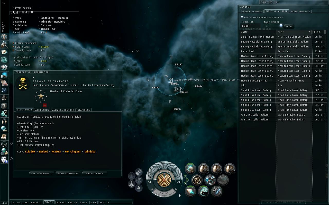Viewport: 329px width, 205px height.
Task: Open the wallet icon in the Neocom
Action: pos(4,113)
